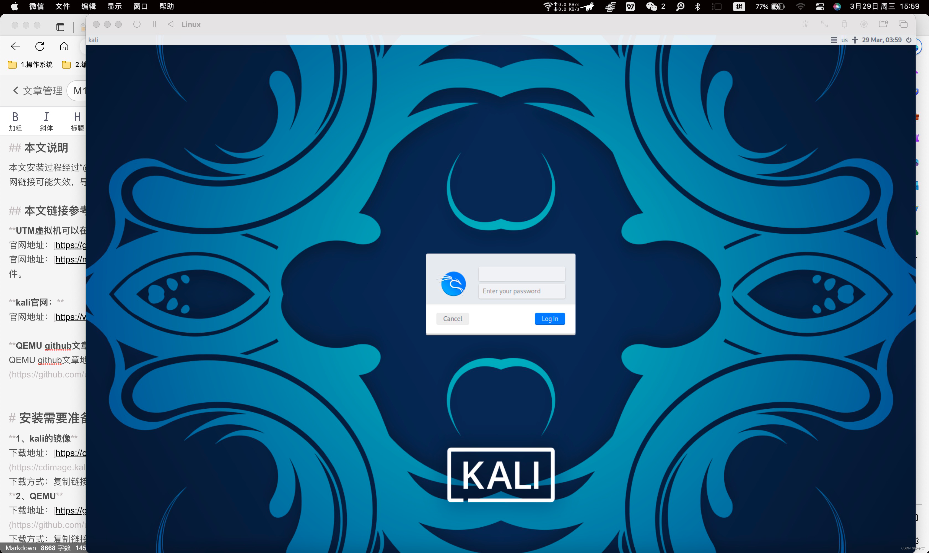Click the Cancel button in login dialog
The image size is (929, 553).
[x=453, y=319]
